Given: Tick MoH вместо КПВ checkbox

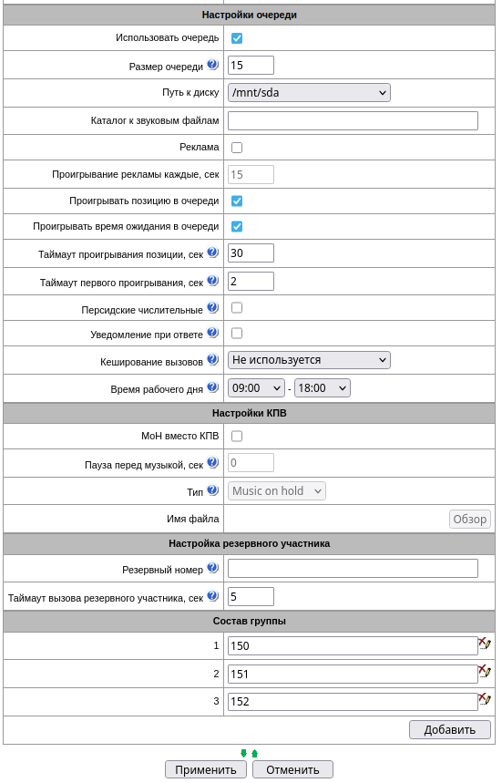Looking at the screenshot, I should point(237,437).
